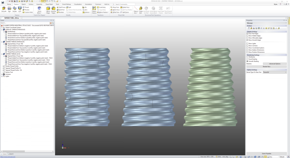This screenshot has width=290, height=158.
Task: Click the Boolean tool
Action: [60, 12]
